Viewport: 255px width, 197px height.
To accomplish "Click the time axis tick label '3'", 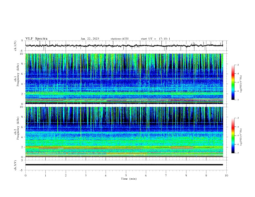I will pos(86,175).
